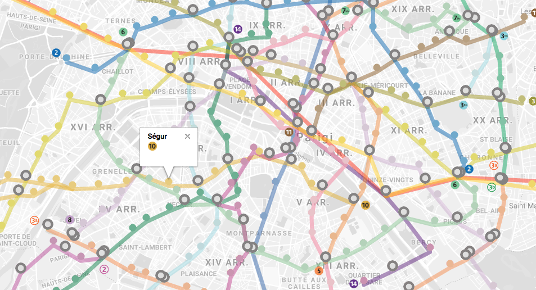Select the pink tram 2 outlined badge

point(104,269)
